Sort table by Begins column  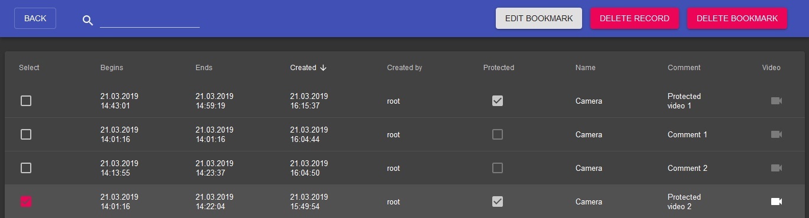(112, 68)
